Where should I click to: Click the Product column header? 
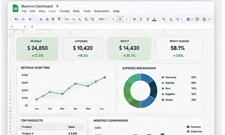coord(27,127)
